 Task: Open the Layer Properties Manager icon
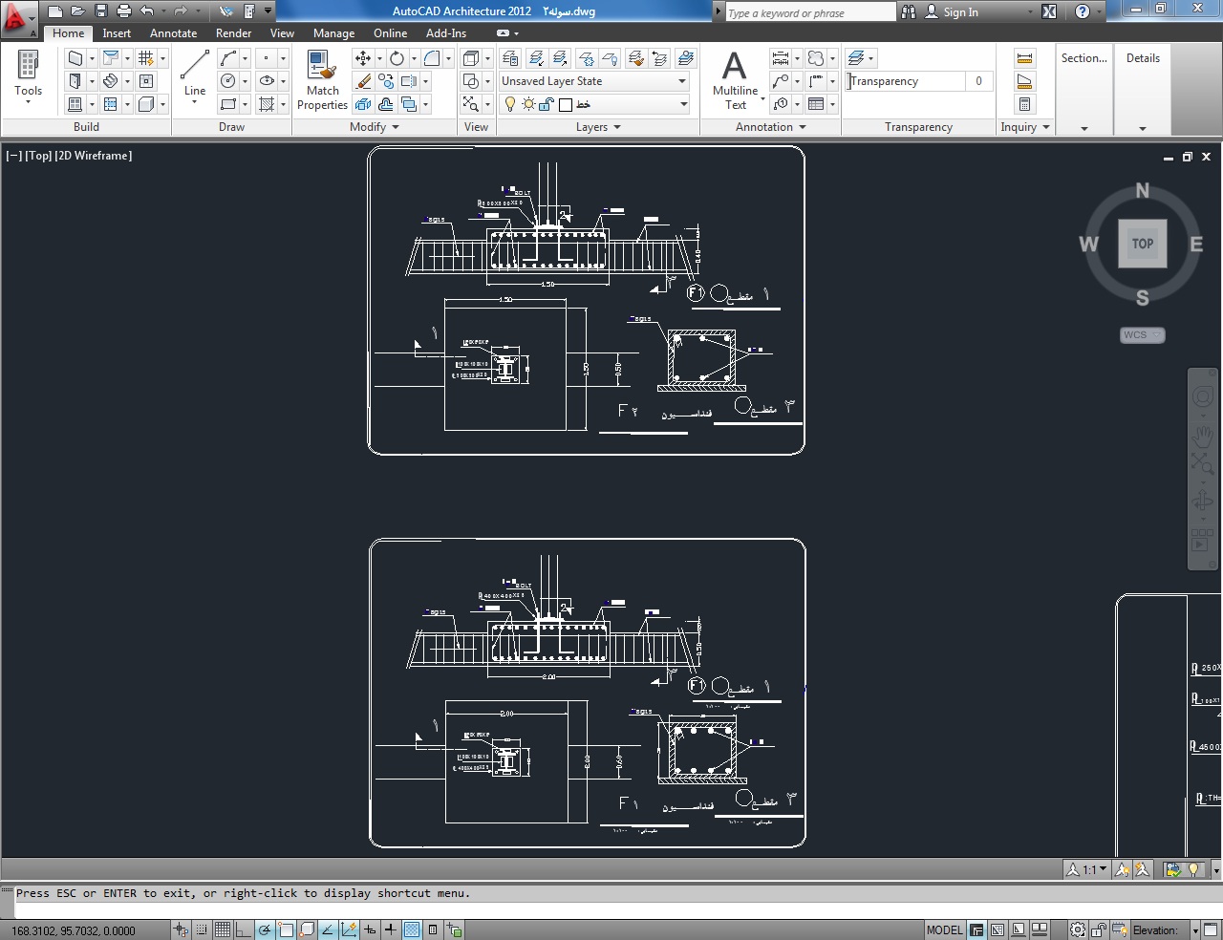[x=510, y=58]
